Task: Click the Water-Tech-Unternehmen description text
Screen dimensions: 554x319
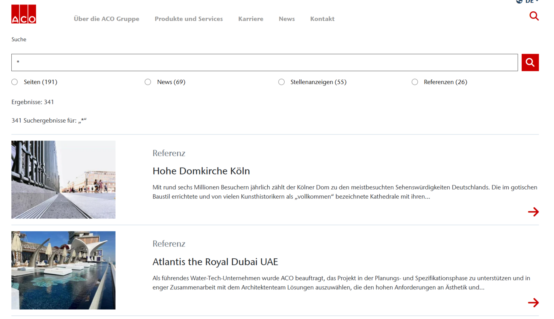Action: click(x=341, y=283)
